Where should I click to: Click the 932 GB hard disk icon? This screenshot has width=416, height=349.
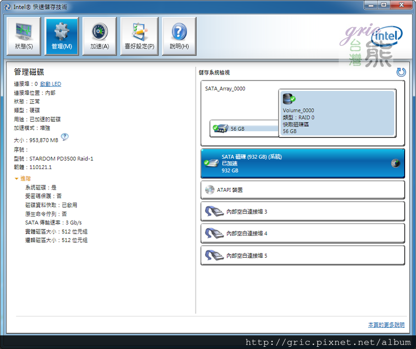(211, 163)
